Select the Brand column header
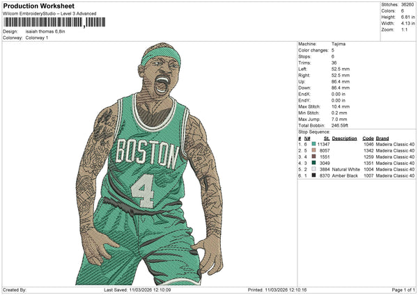418x295 pixels. point(384,138)
